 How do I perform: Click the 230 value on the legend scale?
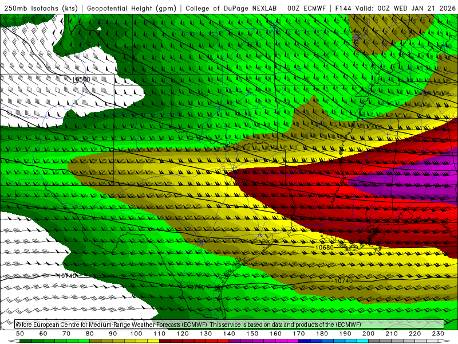click(x=438, y=334)
